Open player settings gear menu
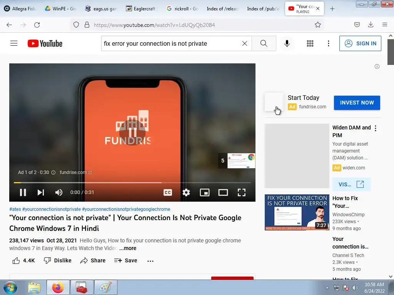The image size is (394, 295). pyautogui.click(x=186, y=192)
